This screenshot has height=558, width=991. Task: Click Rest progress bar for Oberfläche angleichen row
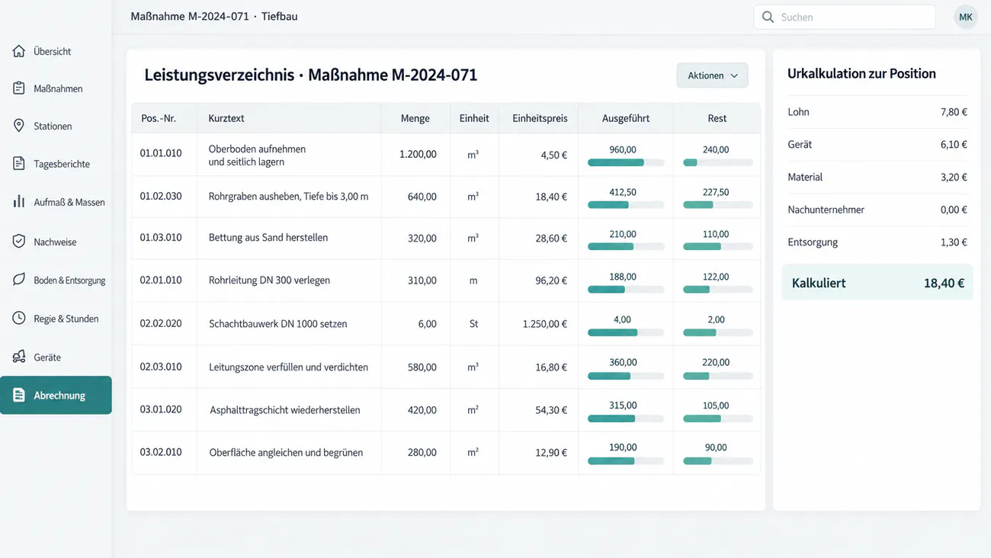tap(718, 461)
